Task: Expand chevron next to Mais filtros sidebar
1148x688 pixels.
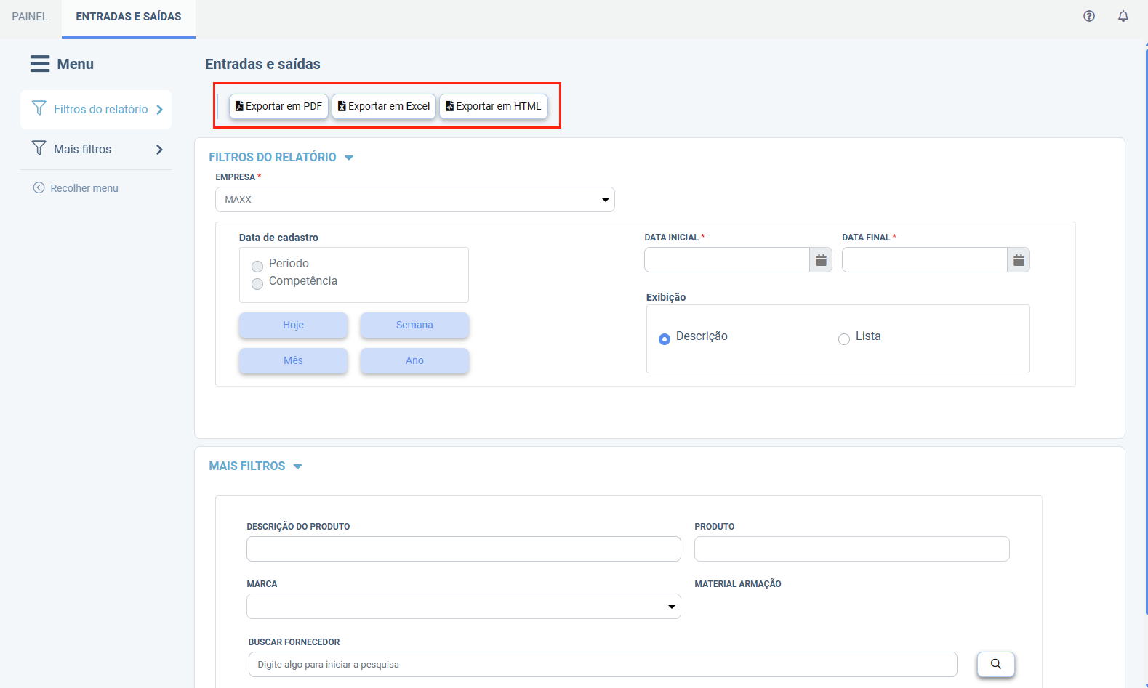Action: (159, 150)
